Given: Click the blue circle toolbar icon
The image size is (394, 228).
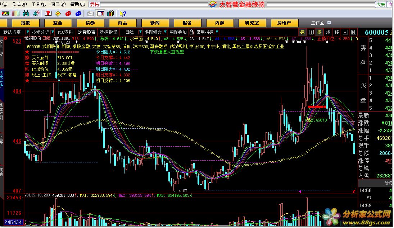Looking at the screenshot, I should click(78, 13).
